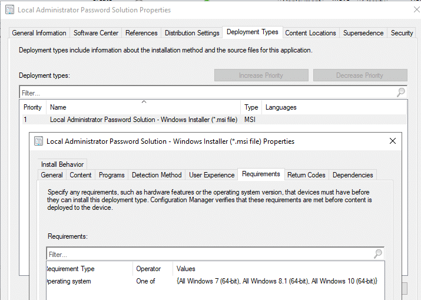
Task: Switch to the Return Codes tab
Action: point(306,175)
